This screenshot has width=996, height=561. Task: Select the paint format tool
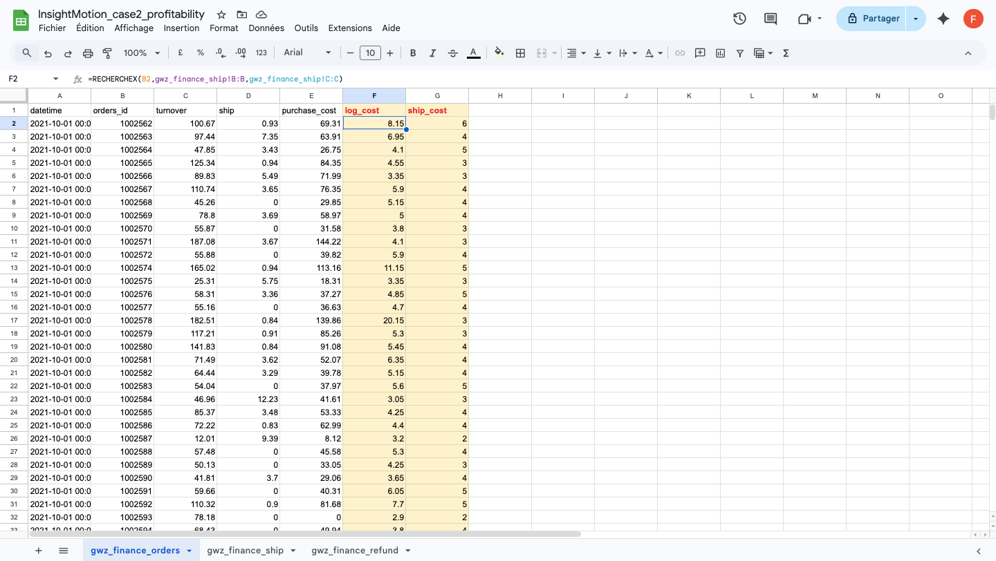(x=107, y=53)
